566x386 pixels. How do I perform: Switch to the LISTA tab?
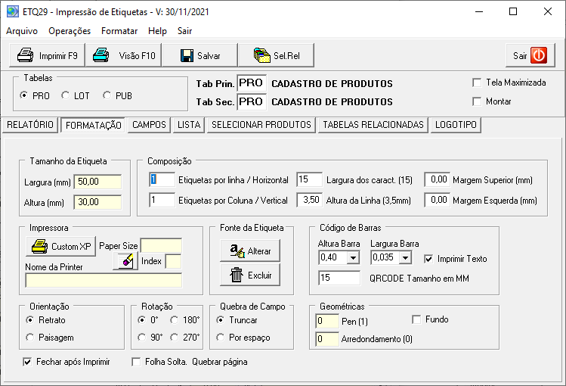pyautogui.click(x=189, y=125)
